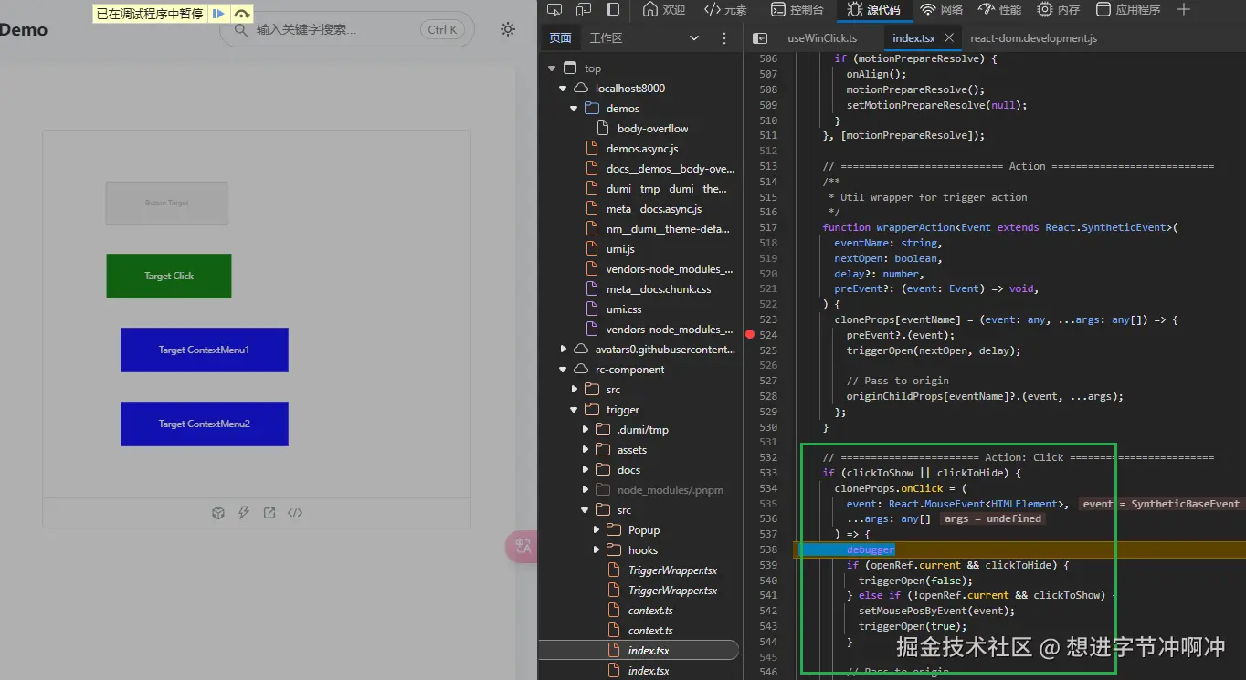Open the useWinClick.ts file tab
Image resolution: width=1246 pixels, height=680 pixels.
click(822, 38)
